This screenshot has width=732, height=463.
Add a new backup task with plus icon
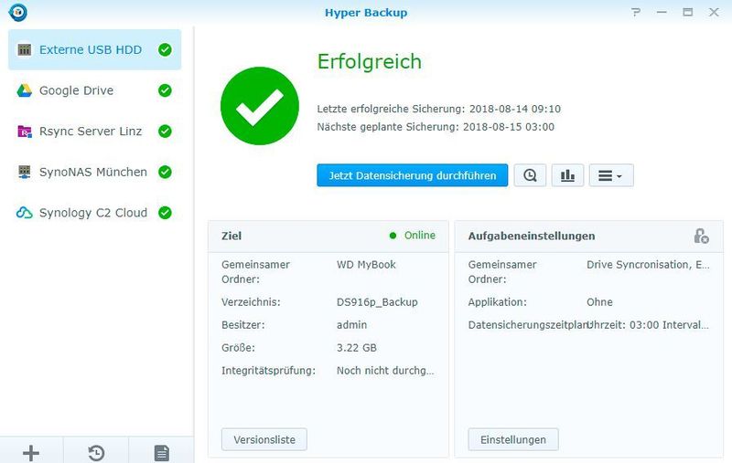click(31, 453)
